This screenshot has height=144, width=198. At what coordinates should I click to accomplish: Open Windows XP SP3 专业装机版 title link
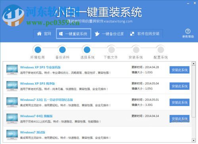[x=40, y=67]
